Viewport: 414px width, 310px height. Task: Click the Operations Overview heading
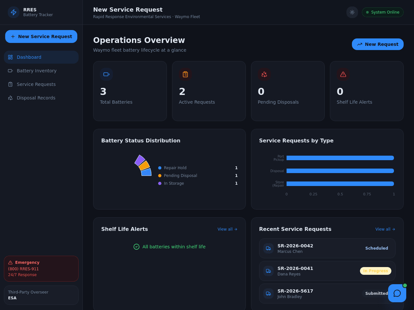click(x=139, y=40)
